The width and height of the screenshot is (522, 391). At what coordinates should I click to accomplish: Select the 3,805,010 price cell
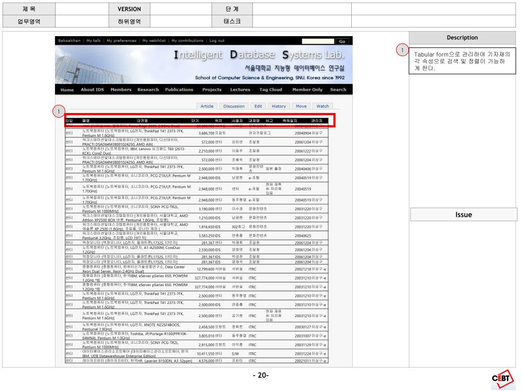tap(206, 336)
